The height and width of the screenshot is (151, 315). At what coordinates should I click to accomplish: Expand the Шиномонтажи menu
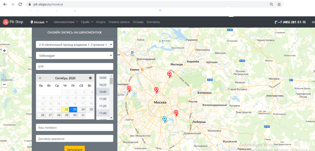click(x=66, y=22)
